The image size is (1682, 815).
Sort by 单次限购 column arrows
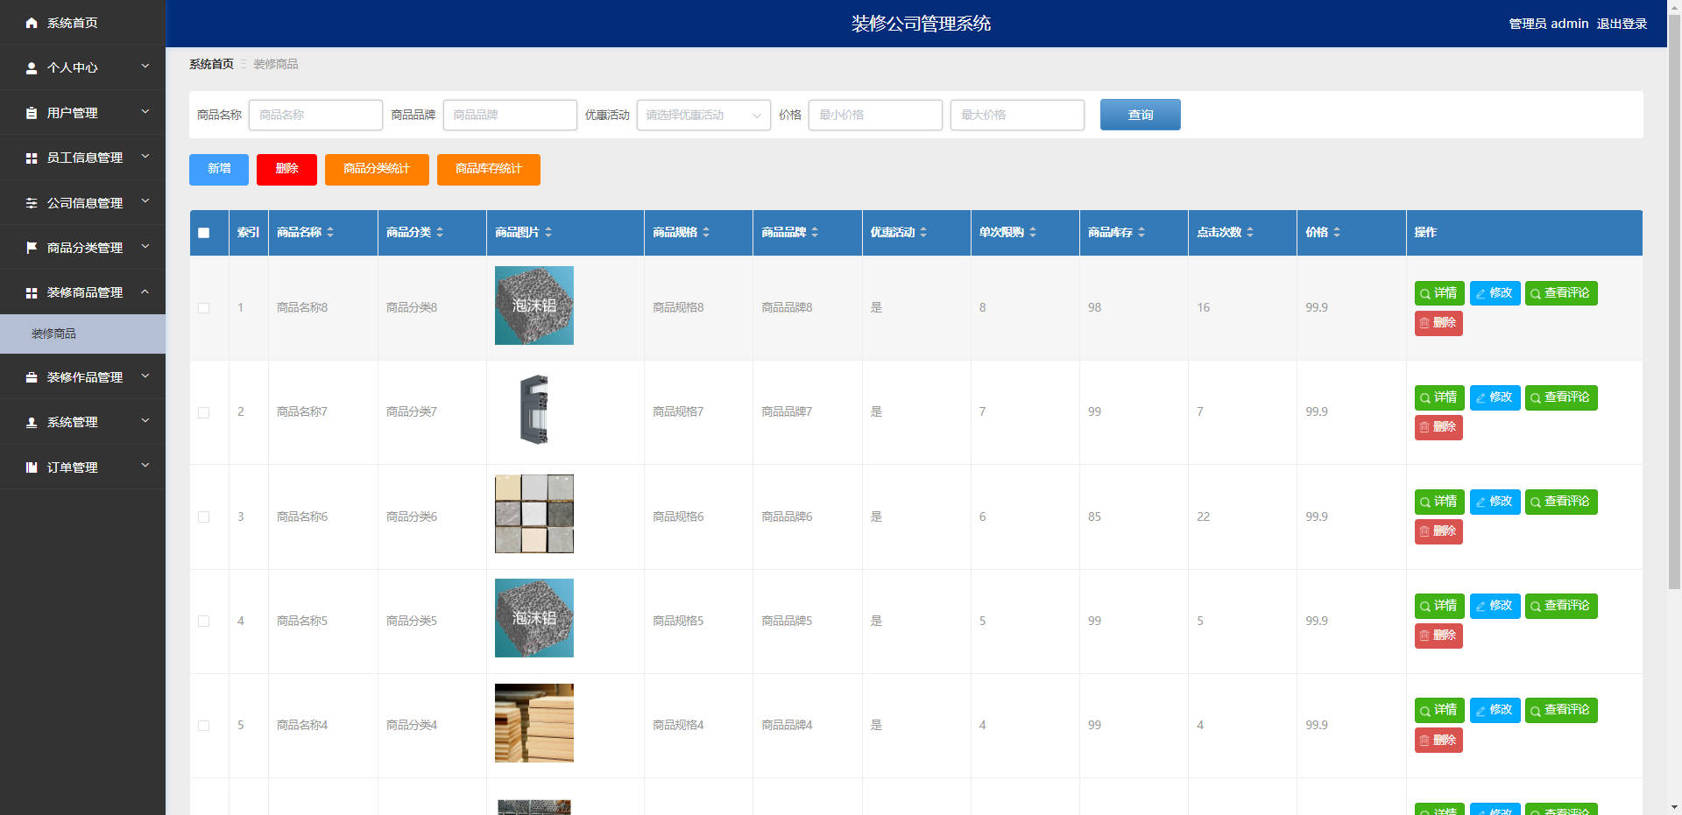[1033, 232]
